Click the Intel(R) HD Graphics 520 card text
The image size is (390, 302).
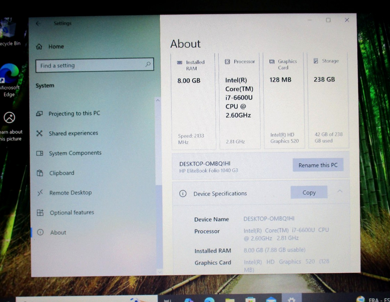tap(284, 138)
